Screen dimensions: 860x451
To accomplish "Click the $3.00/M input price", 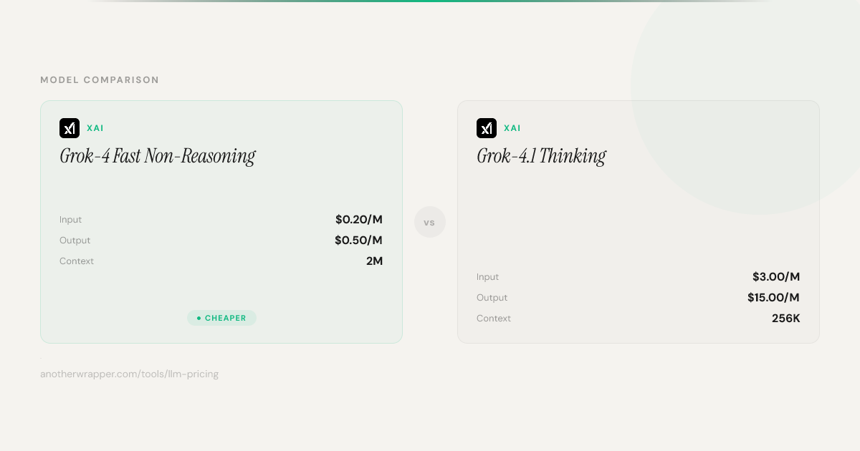I will pos(775,277).
